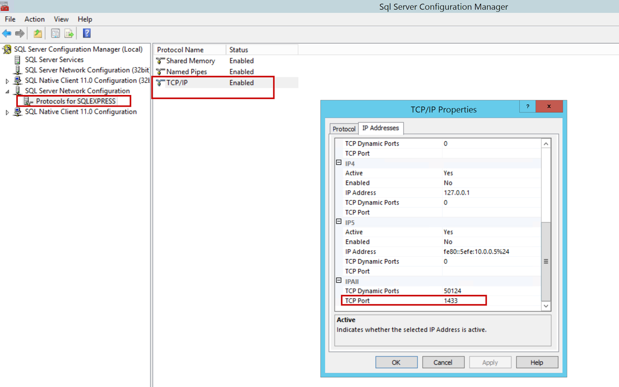Click the Shared Memory protocol icon
The height and width of the screenshot is (387, 619).
pos(161,61)
